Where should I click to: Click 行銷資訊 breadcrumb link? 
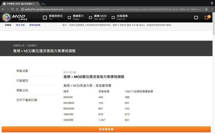click(31, 46)
